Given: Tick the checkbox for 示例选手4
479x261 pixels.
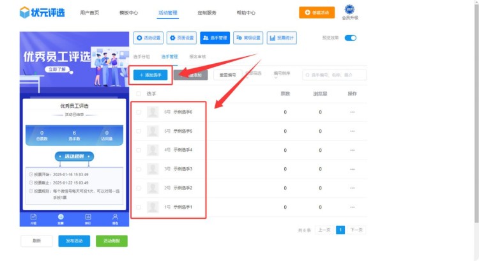Looking at the screenshot, I should 139,150.
